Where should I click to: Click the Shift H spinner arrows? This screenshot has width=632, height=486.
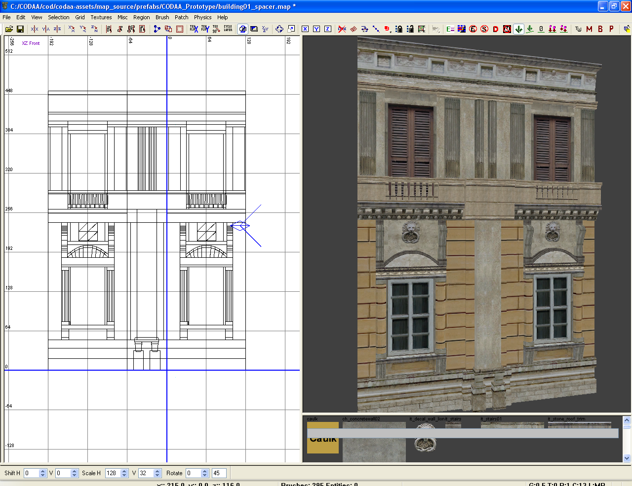[42, 473]
